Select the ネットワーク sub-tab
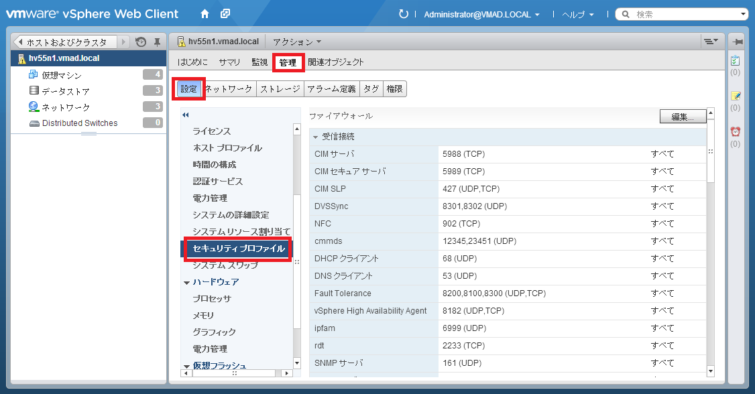The width and height of the screenshot is (755, 394). (229, 89)
